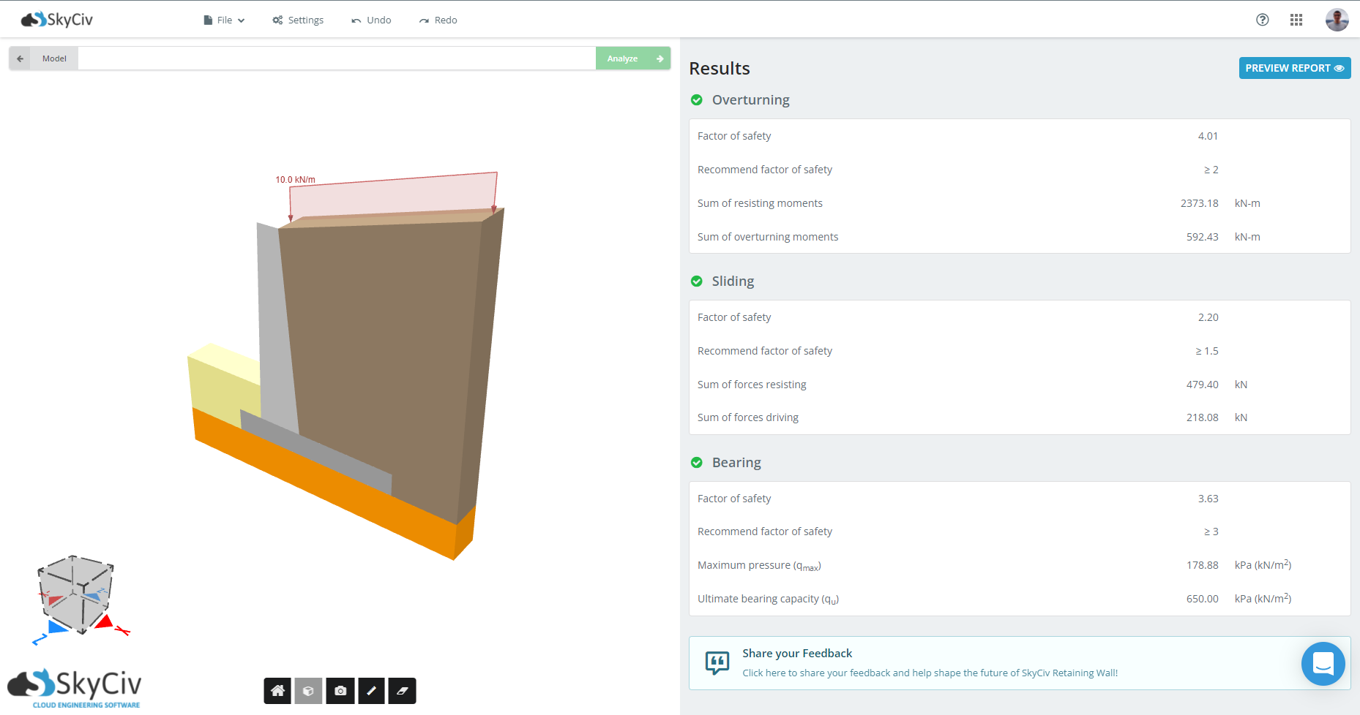The width and height of the screenshot is (1360, 715).
Task: Click the Share your Feedback link
Action: coord(797,654)
